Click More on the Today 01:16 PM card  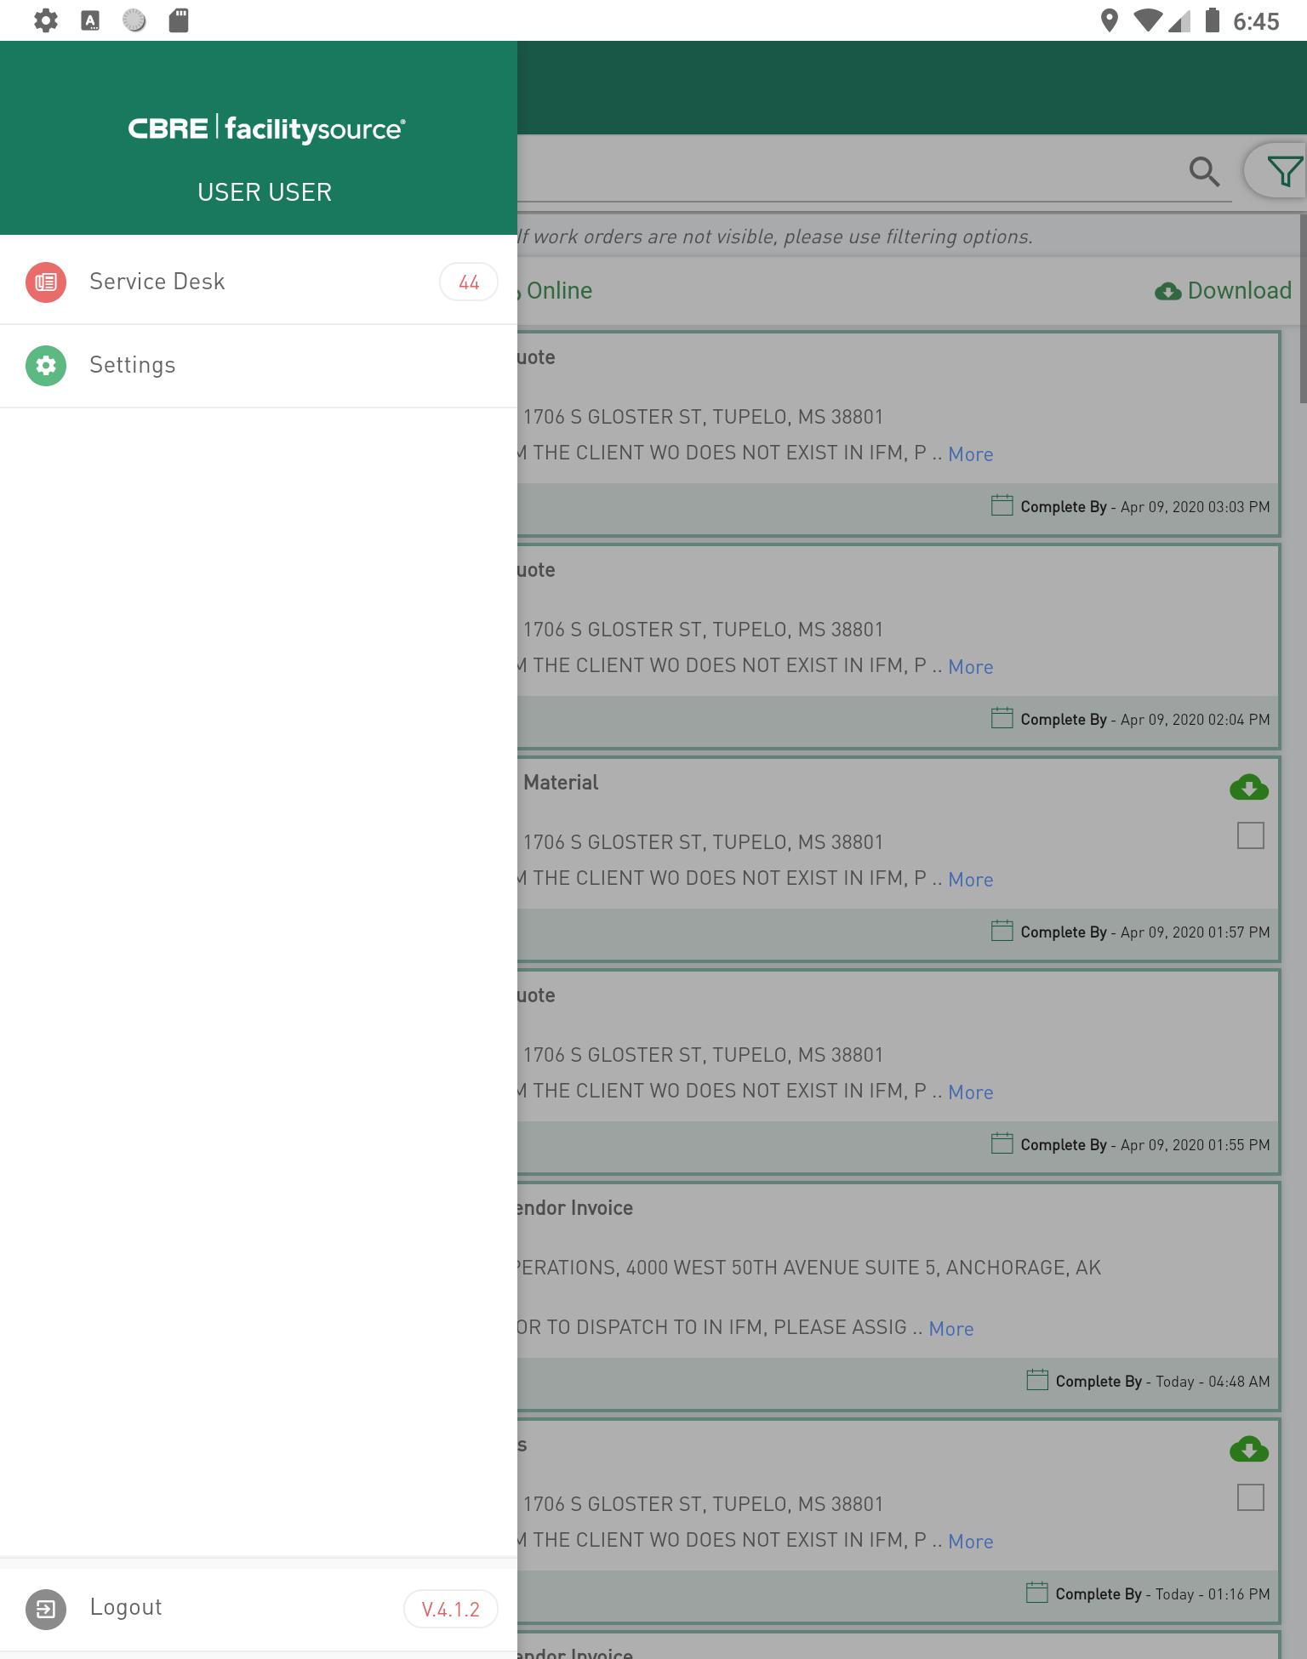[971, 1542]
